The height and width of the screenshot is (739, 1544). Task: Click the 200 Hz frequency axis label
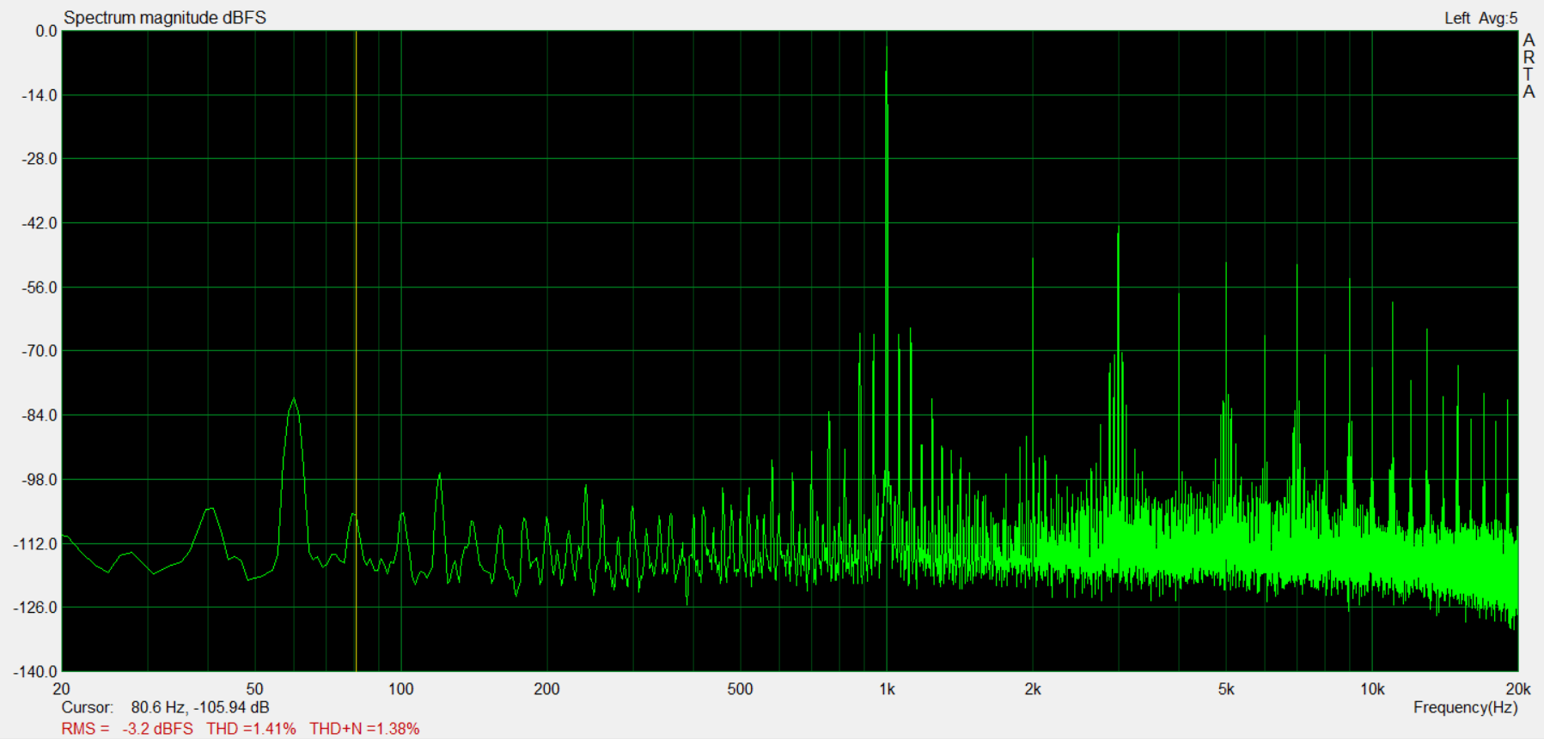click(546, 689)
